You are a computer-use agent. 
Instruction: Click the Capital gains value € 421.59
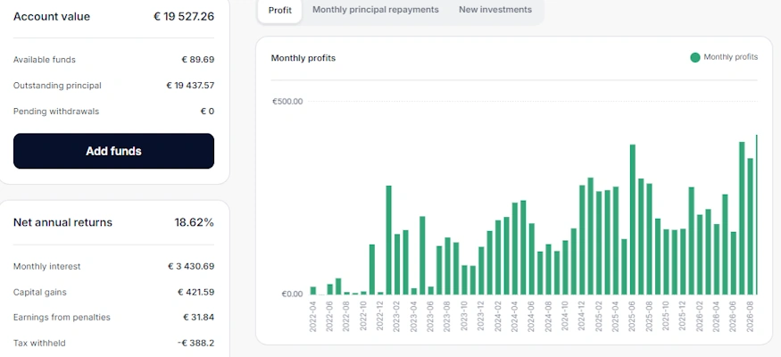196,292
